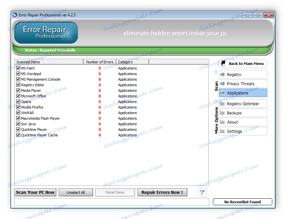Click the error count for MS Paint
The width and height of the screenshot is (286, 219).
click(100, 68)
